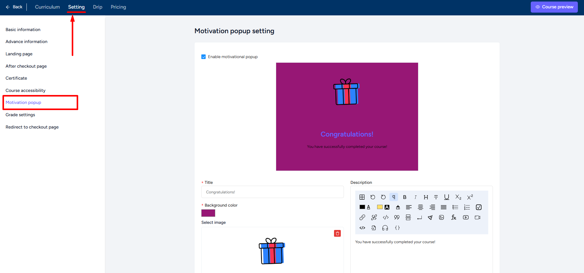Screen dimensions: 584x273
Task: Insert a blockquote
Action: coord(397,217)
